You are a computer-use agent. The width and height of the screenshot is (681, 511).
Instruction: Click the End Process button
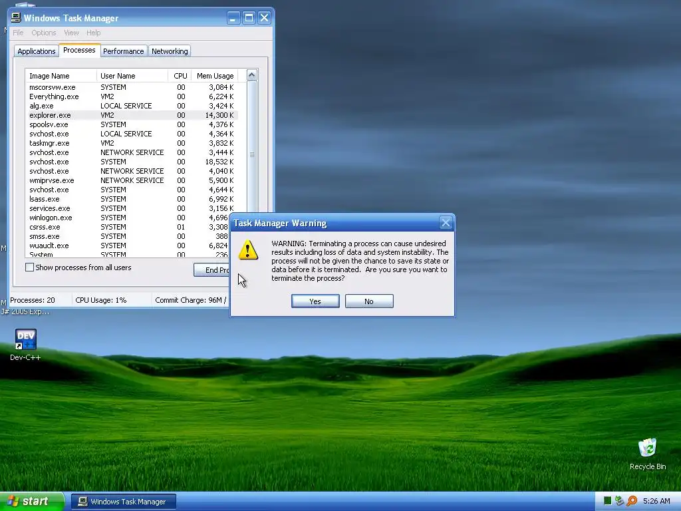(211, 270)
